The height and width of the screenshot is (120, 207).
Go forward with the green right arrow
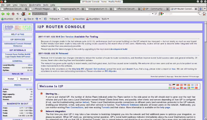pos(8,14)
